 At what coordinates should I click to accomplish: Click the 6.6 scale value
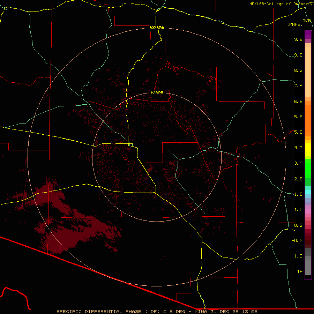click(x=298, y=101)
